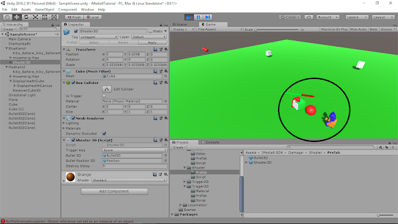Image resolution: width=398 pixels, height=224 pixels.
Task: Open Mesh Renderer gear menu
Action: pyautogui.click(x=166, y=118)
